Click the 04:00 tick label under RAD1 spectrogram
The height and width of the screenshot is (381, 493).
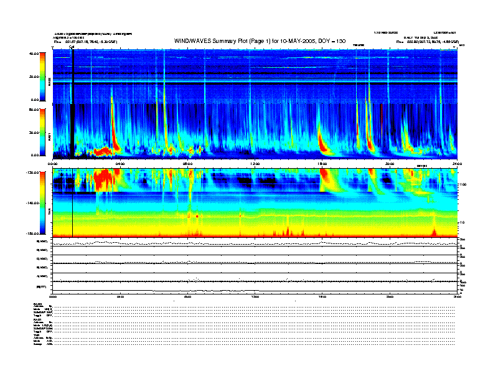pos(120,164)
